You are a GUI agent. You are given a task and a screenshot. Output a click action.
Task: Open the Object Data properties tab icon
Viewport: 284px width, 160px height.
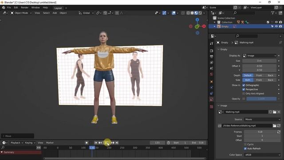tap(211, 100)
